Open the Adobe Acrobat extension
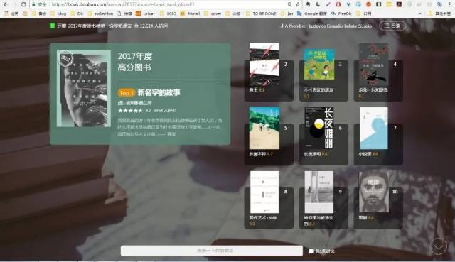Screen dimensions: 455x262 point(399,4)
